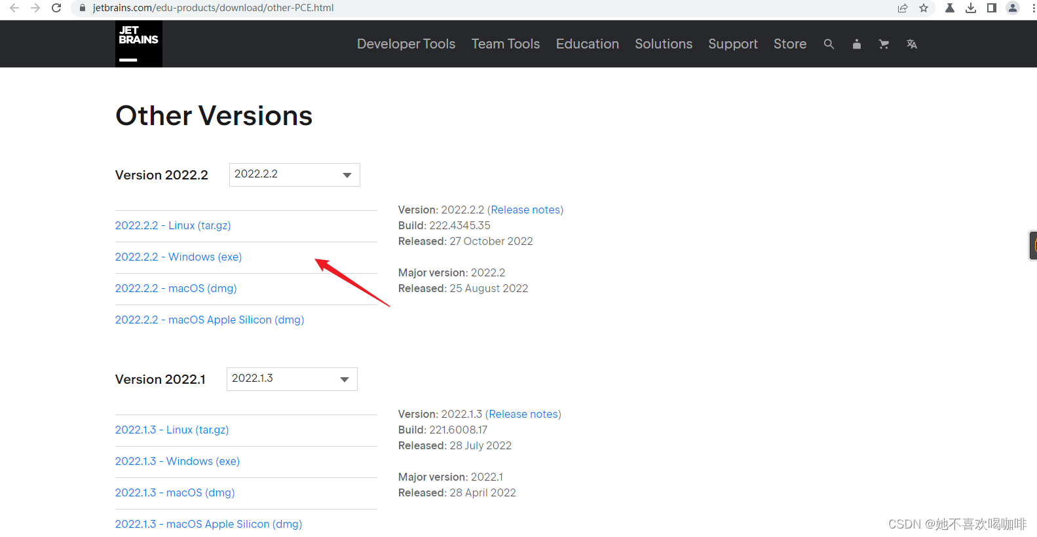
Task: Expand the Version 2022.2 dropdown
Action: pos(295,175)
